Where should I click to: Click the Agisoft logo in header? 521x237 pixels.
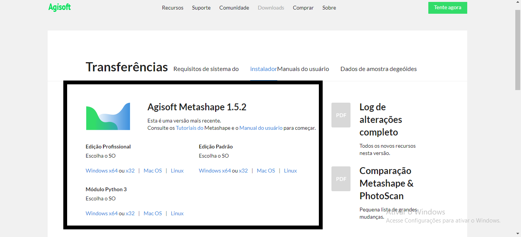pos(59,7)
